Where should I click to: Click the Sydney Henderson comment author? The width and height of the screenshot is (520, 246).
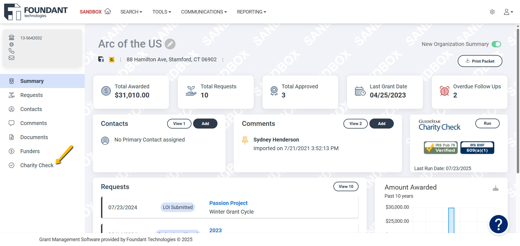pos(276,140)
